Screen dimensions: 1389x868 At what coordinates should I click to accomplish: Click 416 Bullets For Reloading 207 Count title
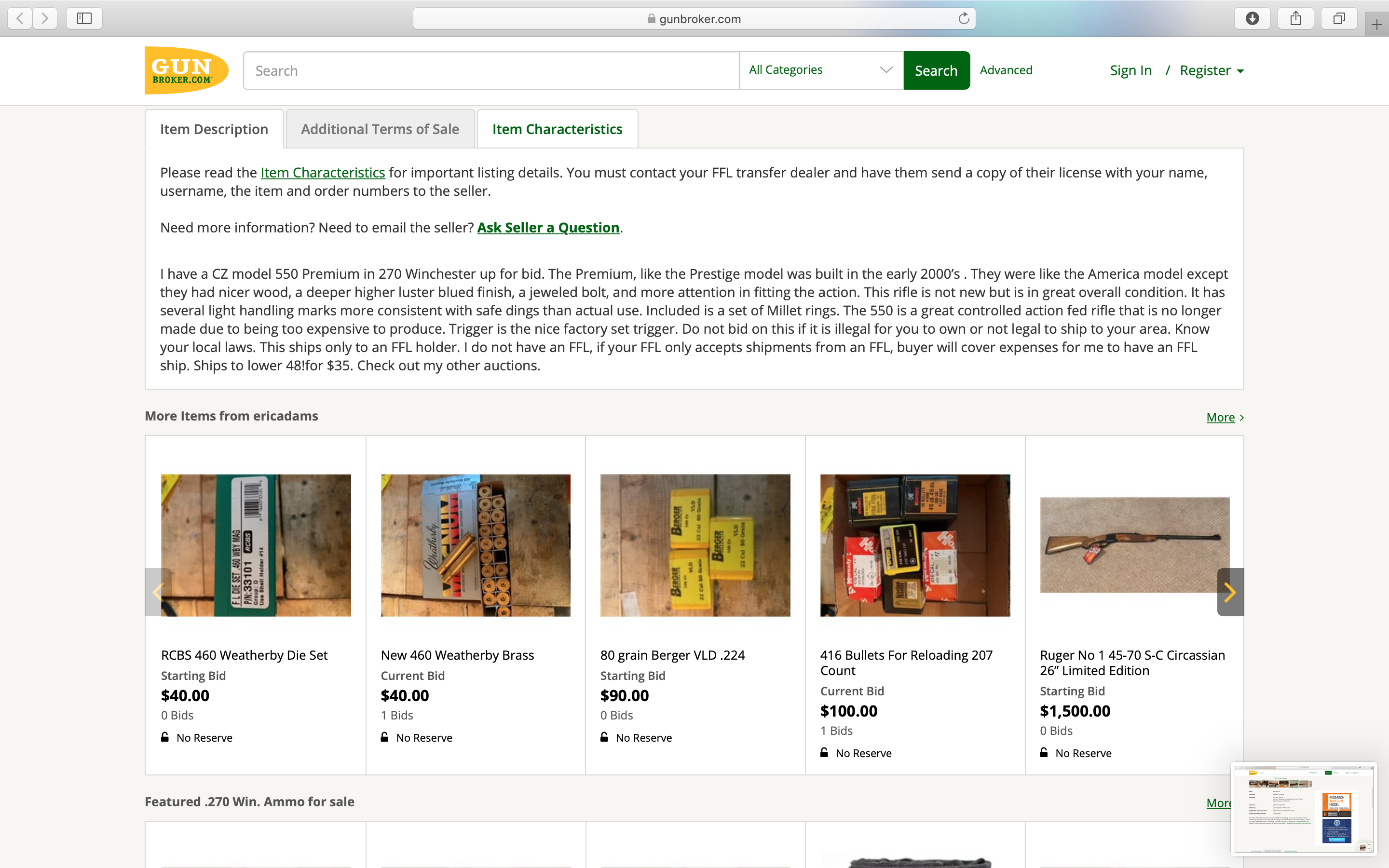(x=906, y=663)
